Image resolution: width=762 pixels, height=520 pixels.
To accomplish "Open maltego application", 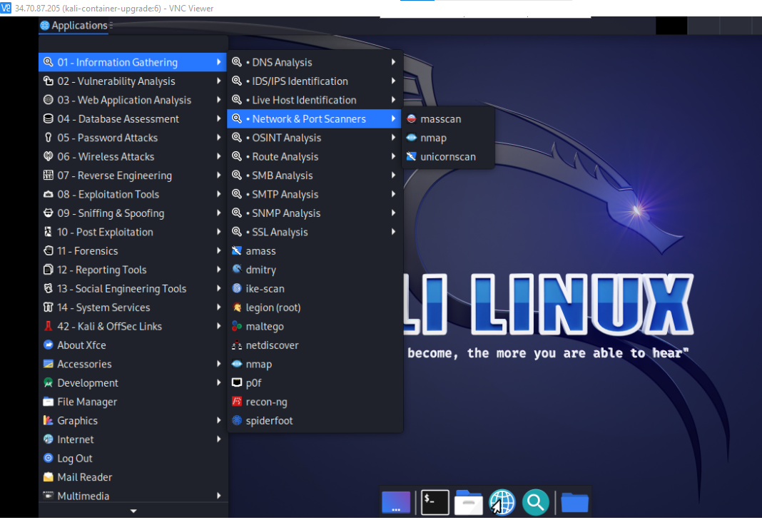I will [x=315, y=327].
